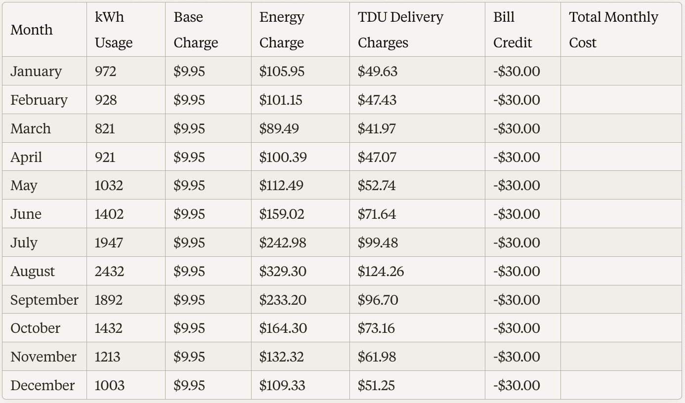Viewport: 685px width, 403px height.
Task: Click the empty December total cost cell
Action: 621,385
